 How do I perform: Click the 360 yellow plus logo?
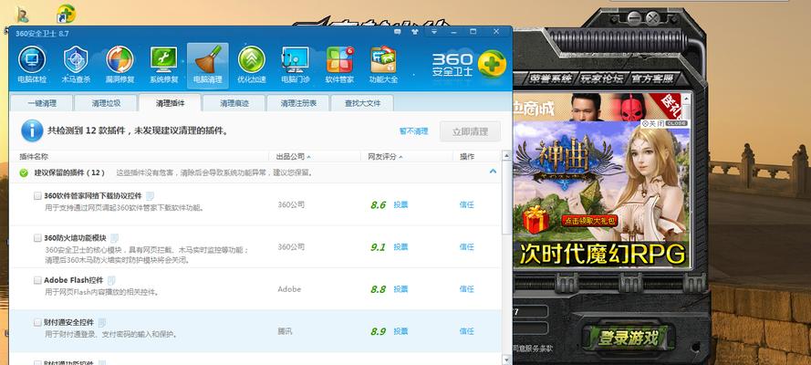(x=492, y=64)
